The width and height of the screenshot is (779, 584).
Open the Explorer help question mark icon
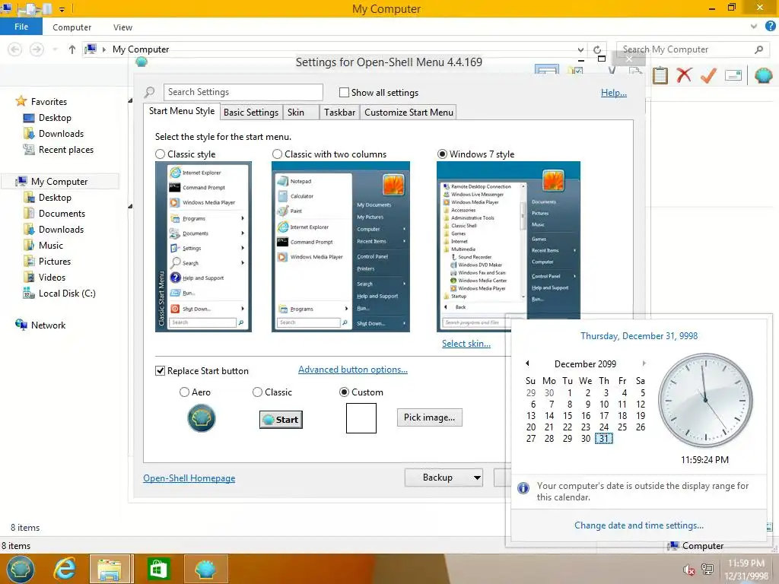pos(771,27)
